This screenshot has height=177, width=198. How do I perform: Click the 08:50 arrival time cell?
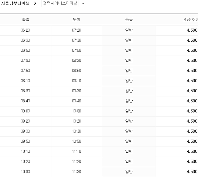pos(76,71)
